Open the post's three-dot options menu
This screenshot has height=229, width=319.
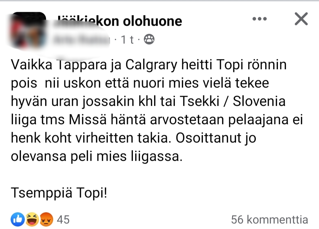click(x=260, y=19)
